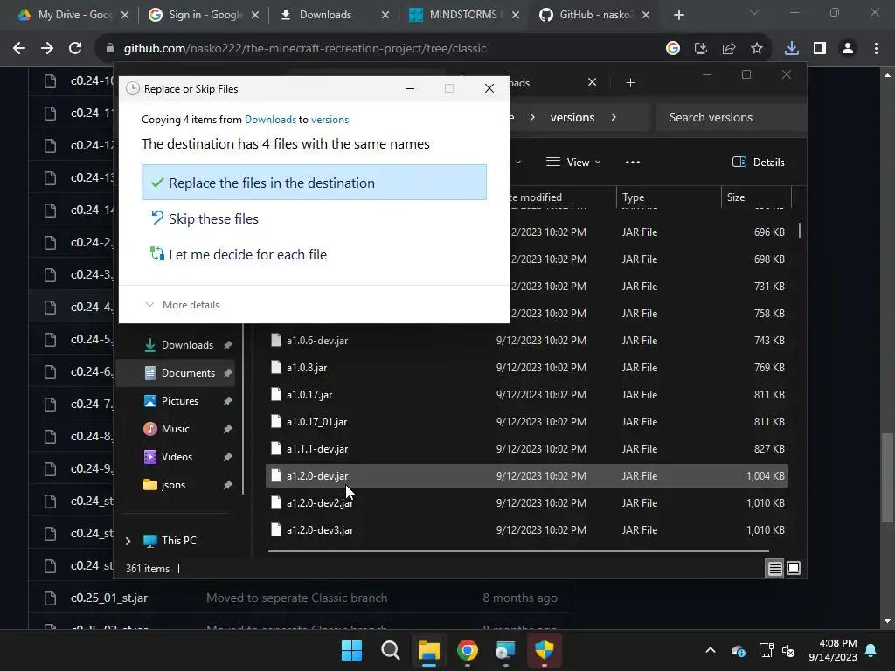The height and width of the screenshot is (671, 895).
Task: Open Music in Explorer sidebar
Action: 175,428
